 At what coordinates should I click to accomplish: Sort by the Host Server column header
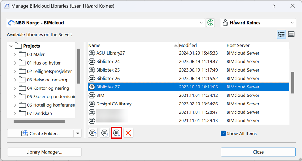coord(257,45)
